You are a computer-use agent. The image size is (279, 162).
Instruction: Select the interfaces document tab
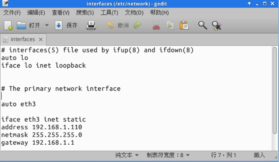click(23, 39)
